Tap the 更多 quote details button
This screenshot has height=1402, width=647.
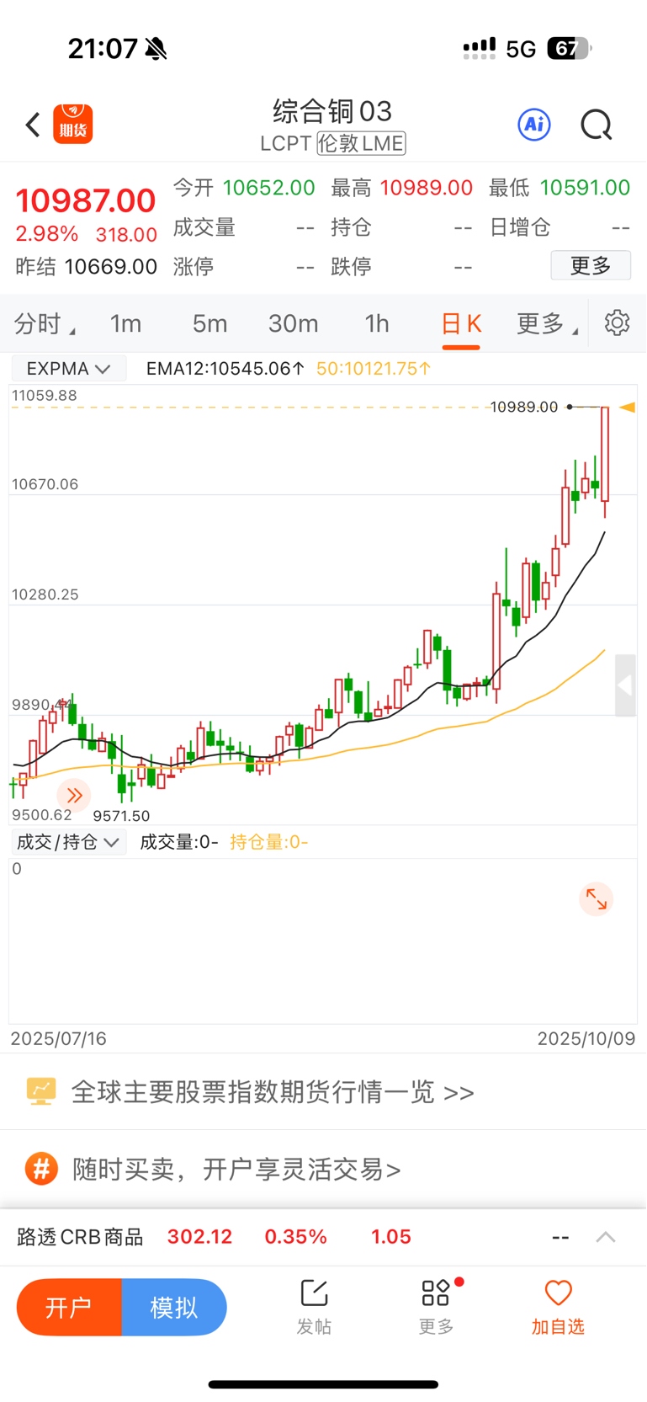[591, 266]
